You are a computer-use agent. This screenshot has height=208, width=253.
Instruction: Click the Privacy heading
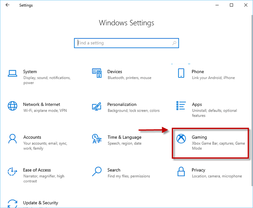coord(198,170)
